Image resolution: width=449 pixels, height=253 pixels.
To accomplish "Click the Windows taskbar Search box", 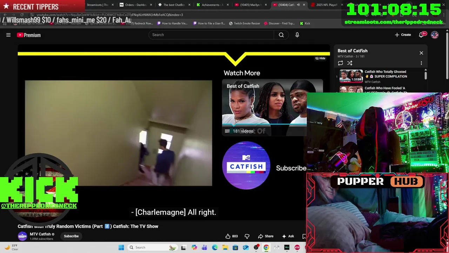I will [x=152, y=247].
